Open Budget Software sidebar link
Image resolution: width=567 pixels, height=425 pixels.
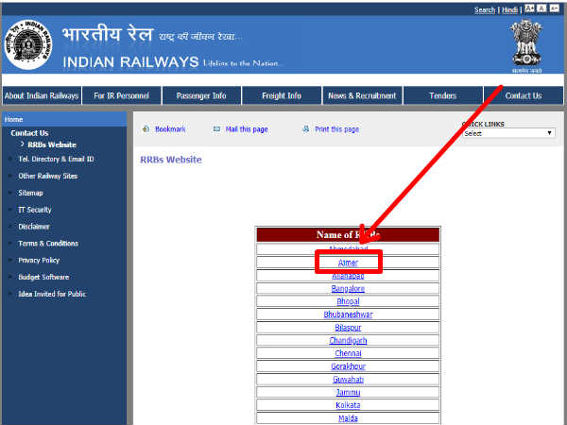(x=43, y=277)
